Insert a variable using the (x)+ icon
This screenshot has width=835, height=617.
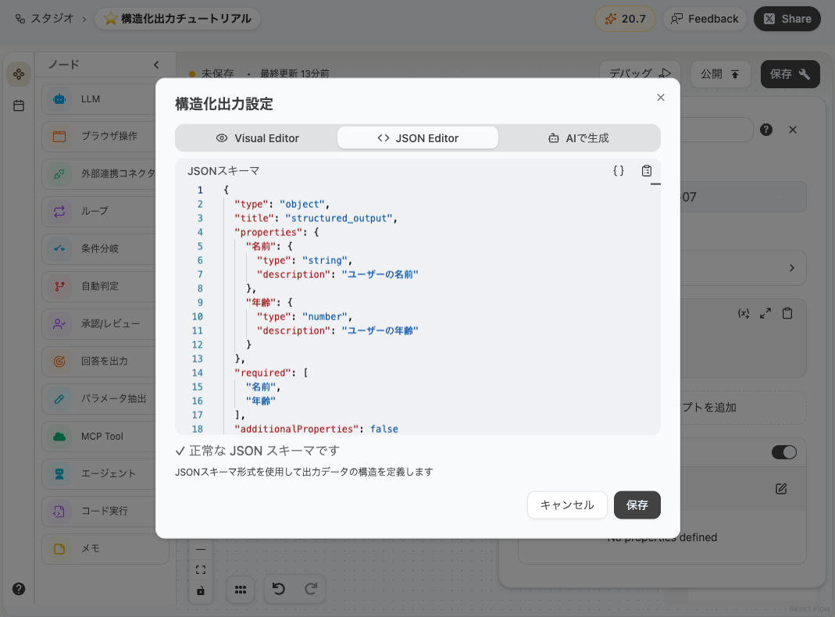[744, 312]
